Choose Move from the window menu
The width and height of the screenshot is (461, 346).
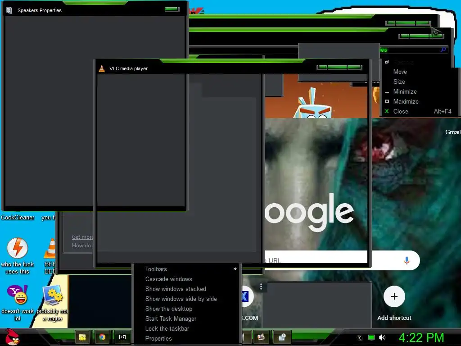click(x=400, y=72)
